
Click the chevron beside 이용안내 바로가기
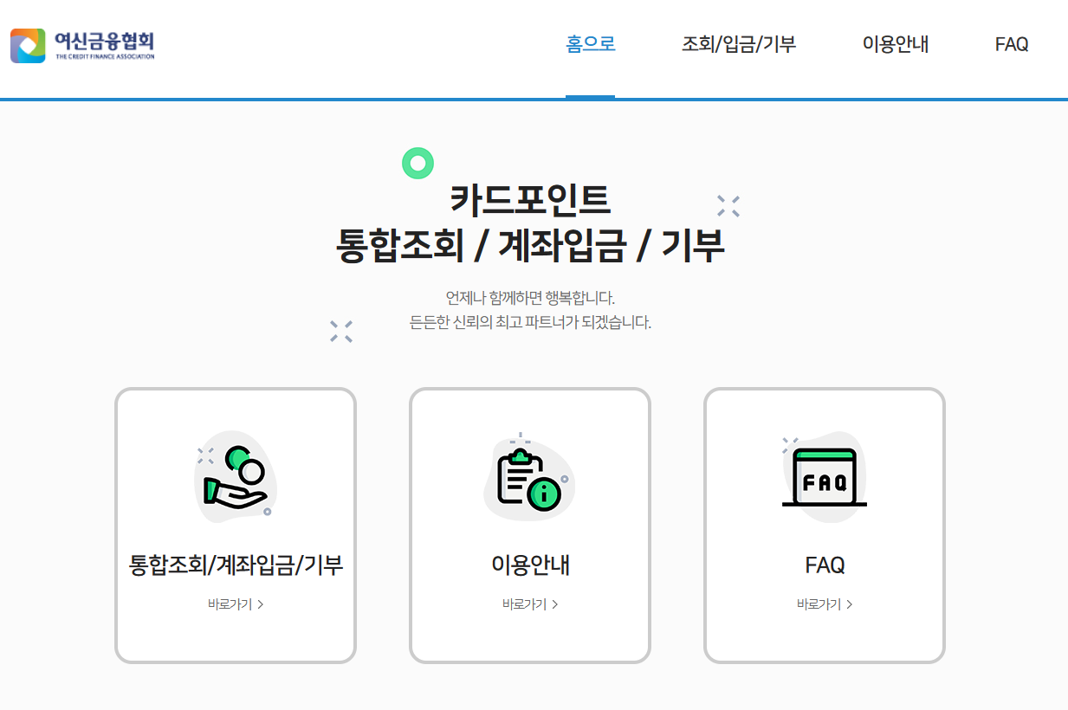(555, 603)
